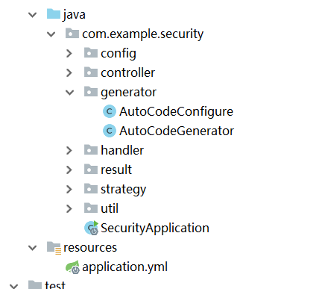Click the com.example.security package icon
Viewport: 319px width, 289px height.
click(72, 34)
